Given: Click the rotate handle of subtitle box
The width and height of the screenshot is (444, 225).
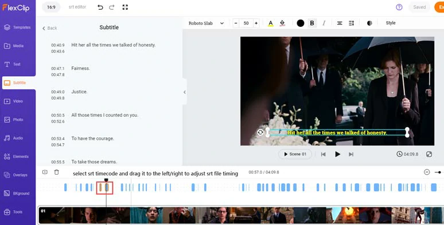Looking at the screenshot, I should pos(260,132).
